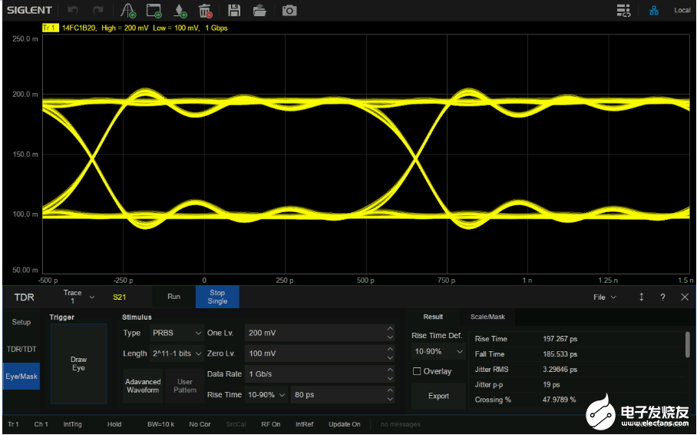This screenshot has width=697, height=435.
Task: Open the Rise Time Def. 10-90% dropdown
Action: click(438, 352)
